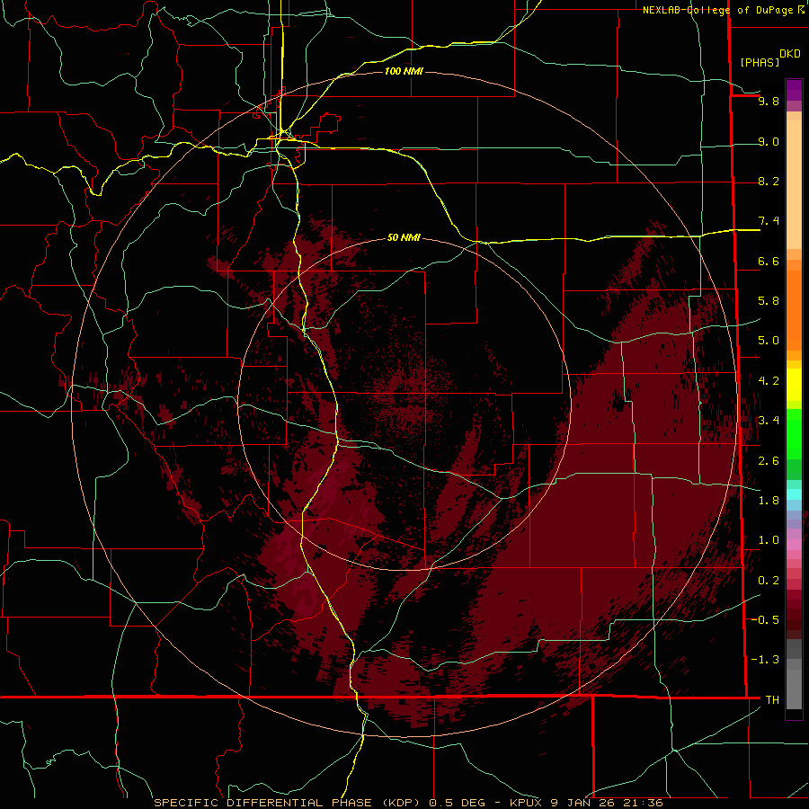Click the [PHAS] legend unit label

coord(760,62)
